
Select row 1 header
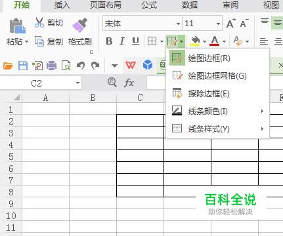[x=11, y=109]
